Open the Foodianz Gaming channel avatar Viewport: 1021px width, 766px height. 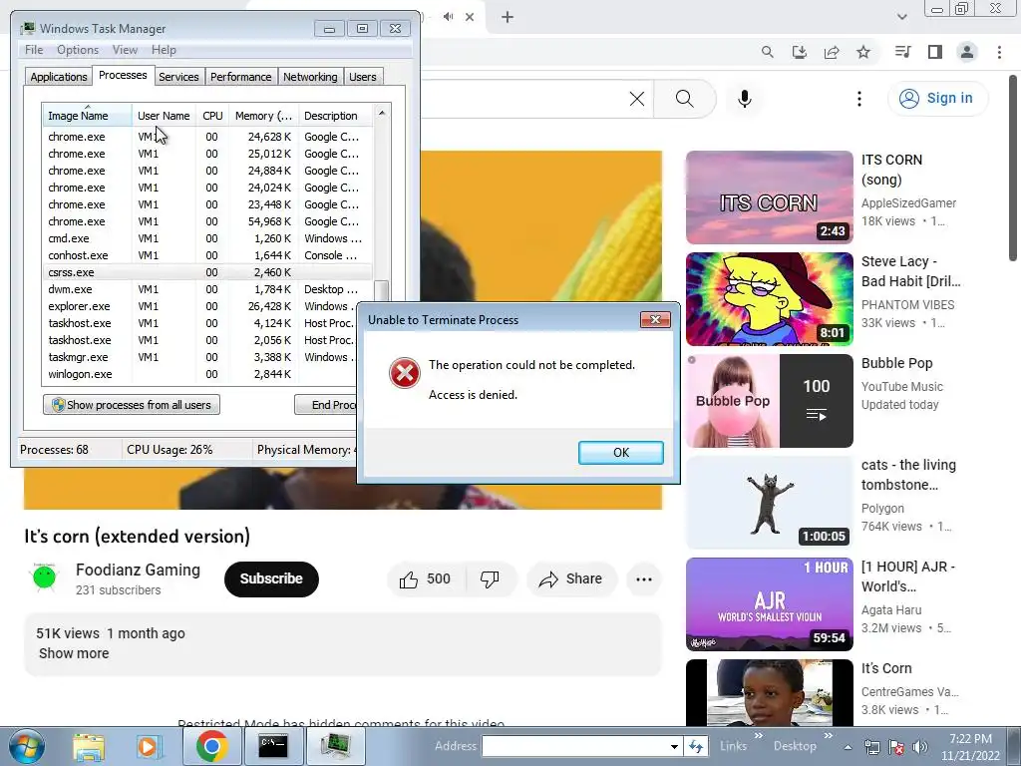pyautogui.click(x=44, y=577)
